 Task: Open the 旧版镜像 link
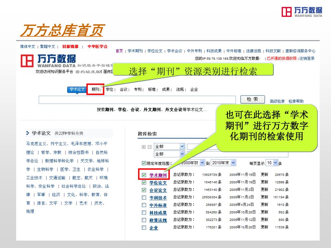(x=70, y=46)
